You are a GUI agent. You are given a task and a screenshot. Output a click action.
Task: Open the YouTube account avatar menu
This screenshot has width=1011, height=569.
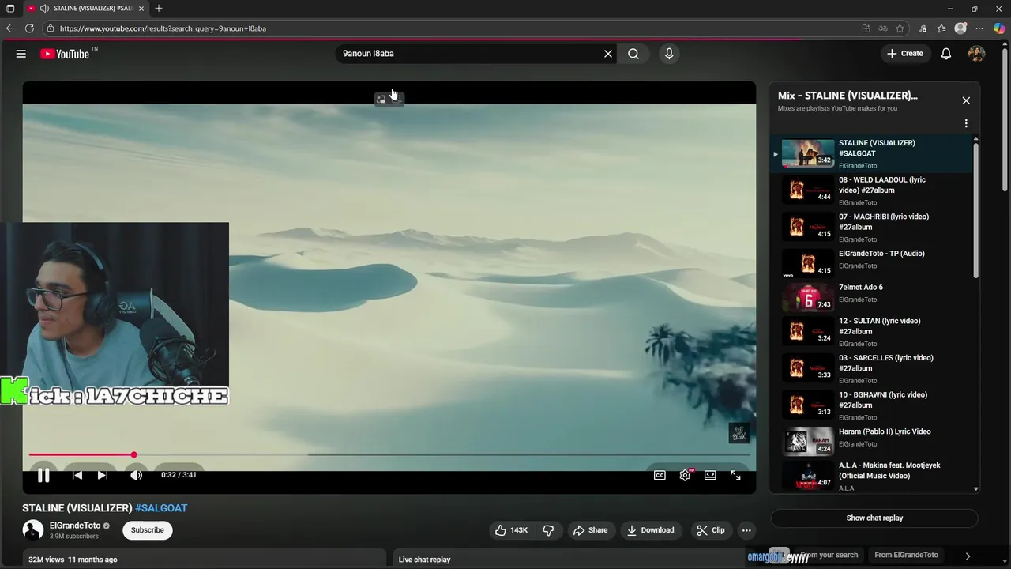[977, 54]
